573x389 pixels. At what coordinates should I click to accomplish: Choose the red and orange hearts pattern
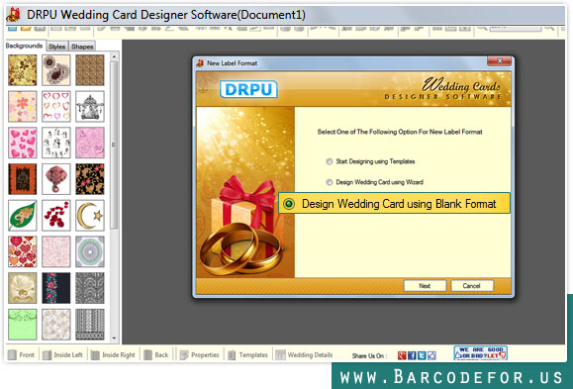pyautogui.click(x=23, y=251)
